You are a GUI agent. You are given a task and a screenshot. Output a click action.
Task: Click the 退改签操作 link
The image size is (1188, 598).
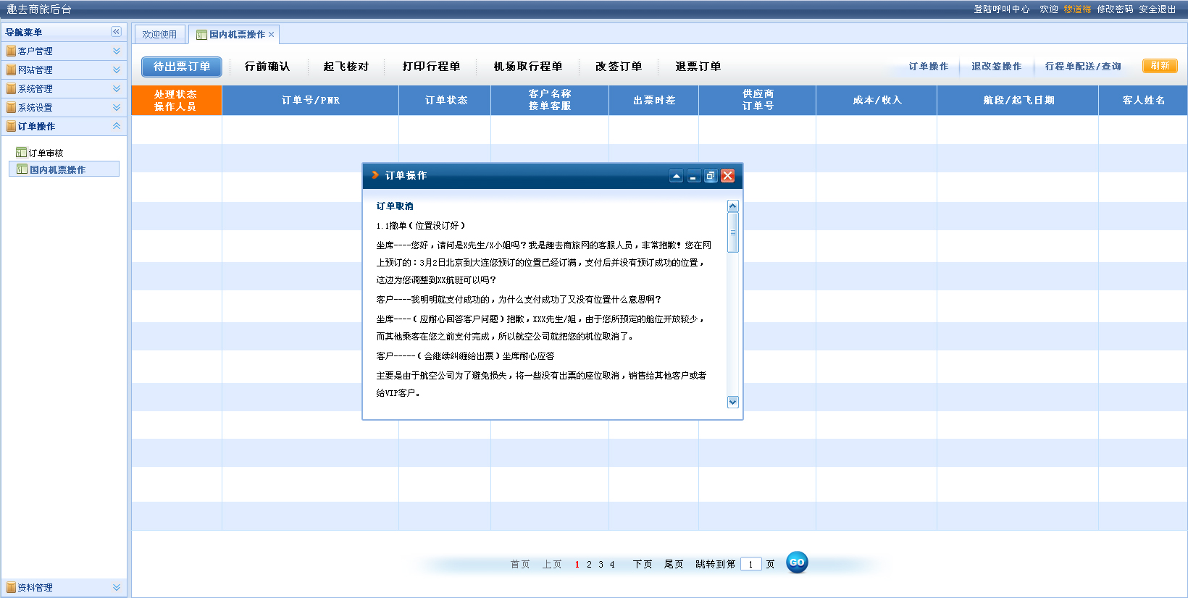click(997, 67)
